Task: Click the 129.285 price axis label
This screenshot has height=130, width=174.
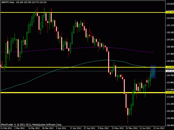Action: coord(170,40)
